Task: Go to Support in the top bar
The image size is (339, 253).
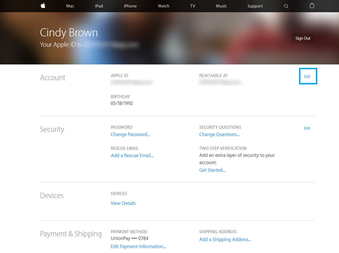Action: point(255,6)
